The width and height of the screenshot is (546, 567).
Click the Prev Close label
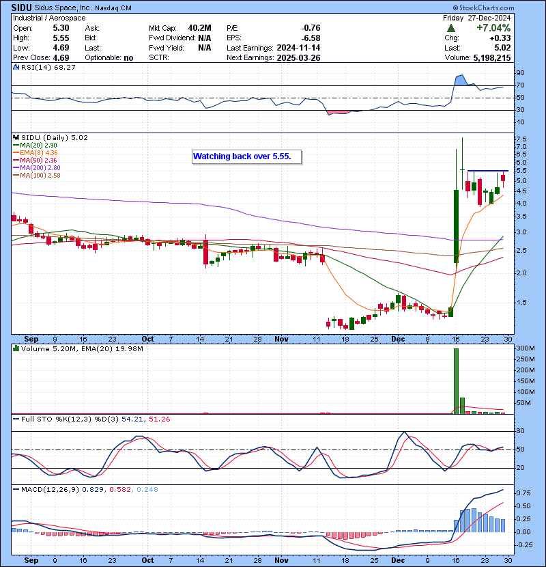[32, 58]
